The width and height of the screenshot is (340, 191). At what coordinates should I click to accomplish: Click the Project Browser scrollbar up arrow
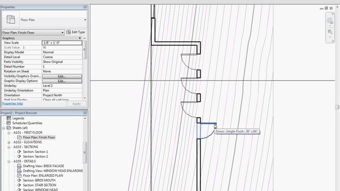coord(85,118)
